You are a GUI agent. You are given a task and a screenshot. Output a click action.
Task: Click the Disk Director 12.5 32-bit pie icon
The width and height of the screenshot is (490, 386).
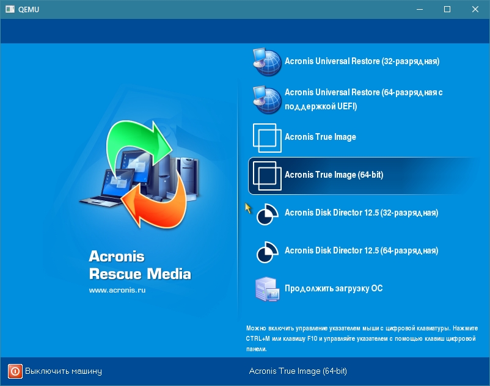coord(267,214)
